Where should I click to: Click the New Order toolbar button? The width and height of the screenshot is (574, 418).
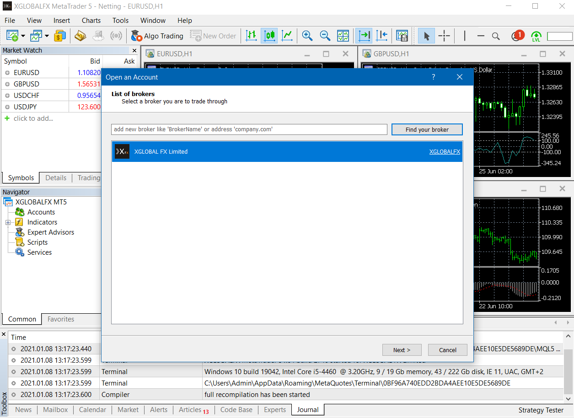pyautogui.click(x=213, y=36)
